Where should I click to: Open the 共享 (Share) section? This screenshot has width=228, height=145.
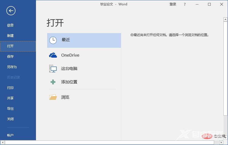coord(10,98)
